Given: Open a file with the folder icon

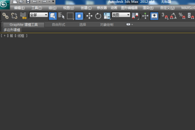Looking at the screenshot, I should pyautogui.click(x=21, y=2).
